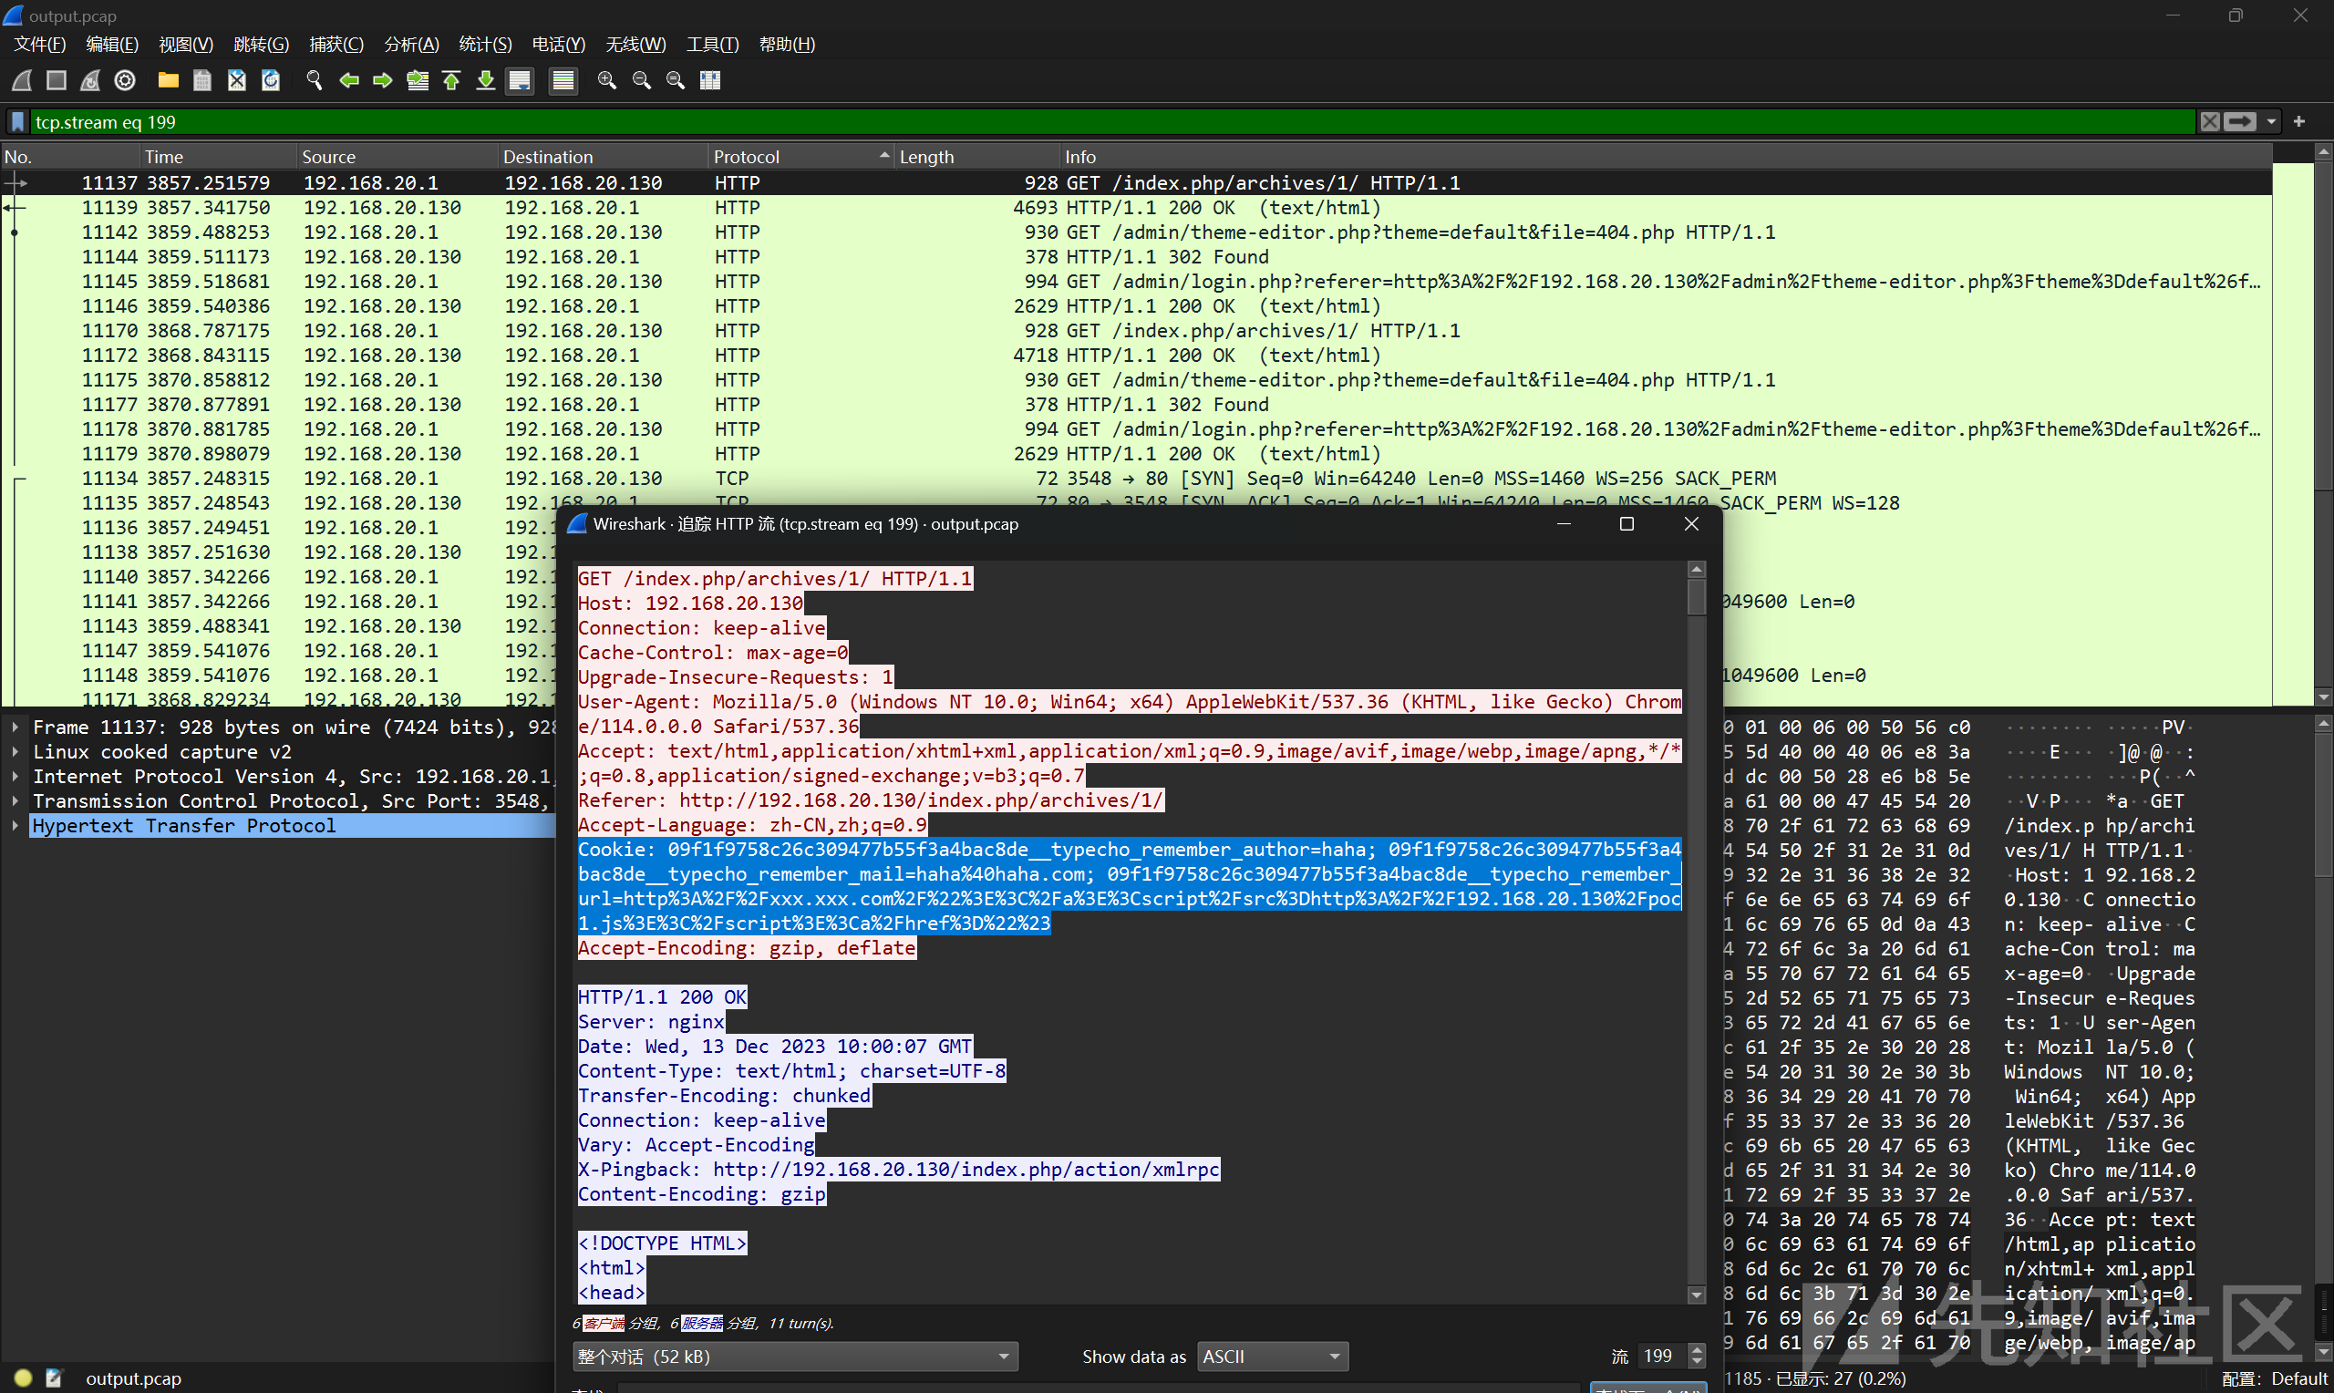Sort packets by Protocol column header
Viewport: 2334px width, 1393px height.
pos(800,157)
